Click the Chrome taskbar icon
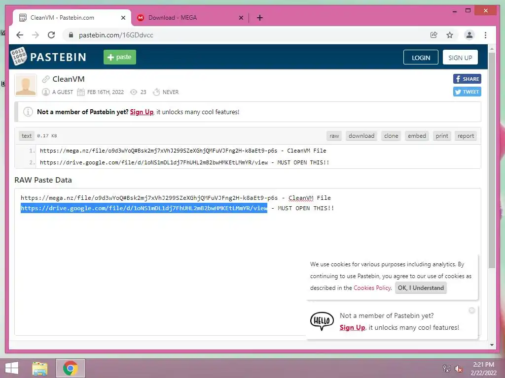The image size is (505, 378). pos(71,368)
